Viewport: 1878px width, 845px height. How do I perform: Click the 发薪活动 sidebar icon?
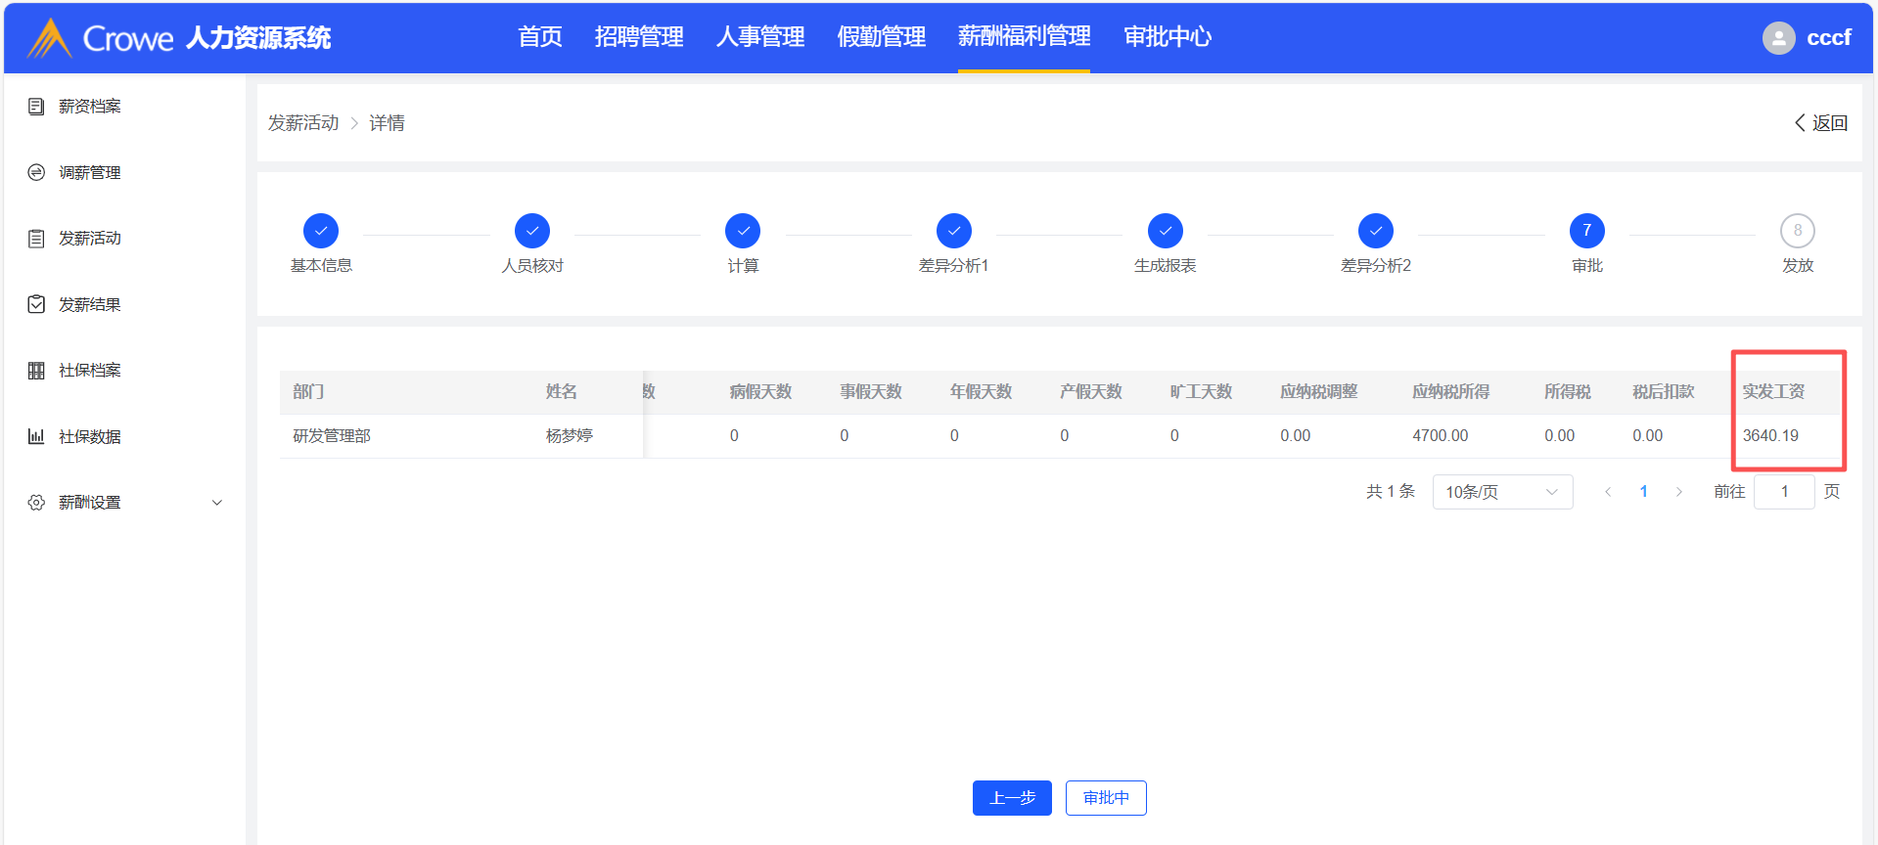point(36,239)
